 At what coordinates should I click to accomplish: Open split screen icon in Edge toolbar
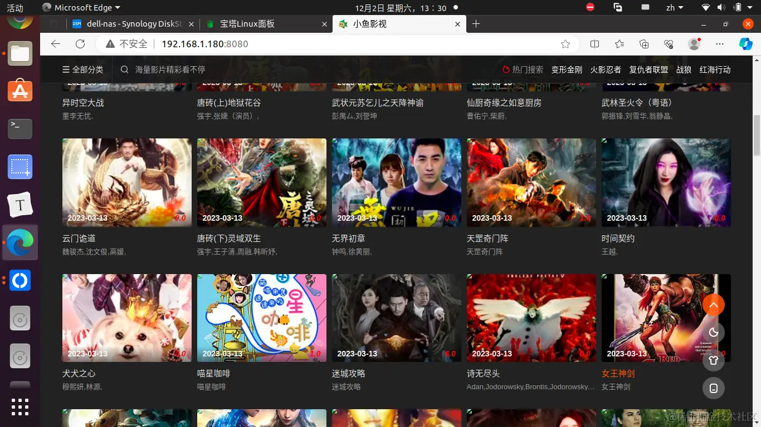[x=594, y=44]
